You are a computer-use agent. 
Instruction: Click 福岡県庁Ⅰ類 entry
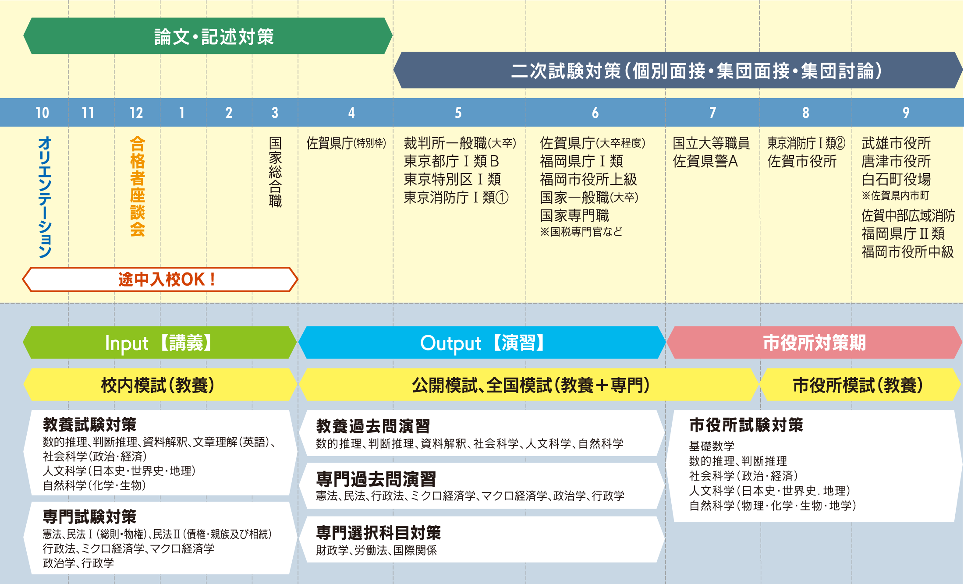(x=581, y=161)
